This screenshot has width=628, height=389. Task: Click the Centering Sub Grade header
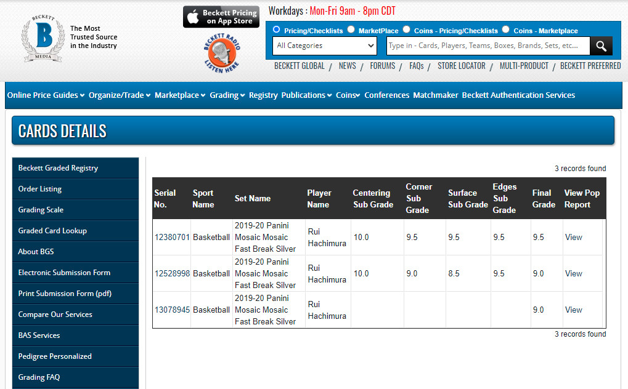point(373,199)
